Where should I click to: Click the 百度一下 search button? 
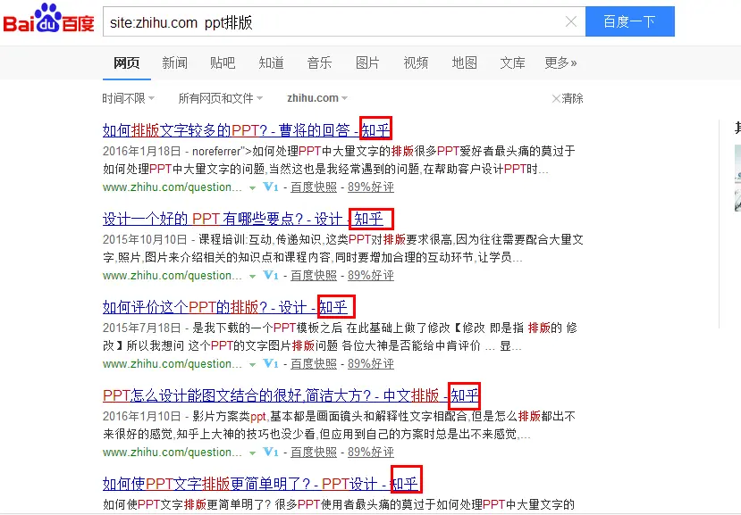tap(629, 21)
